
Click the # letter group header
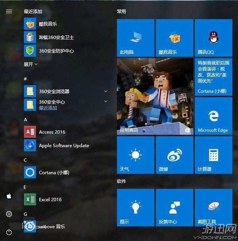coord(25,79)
